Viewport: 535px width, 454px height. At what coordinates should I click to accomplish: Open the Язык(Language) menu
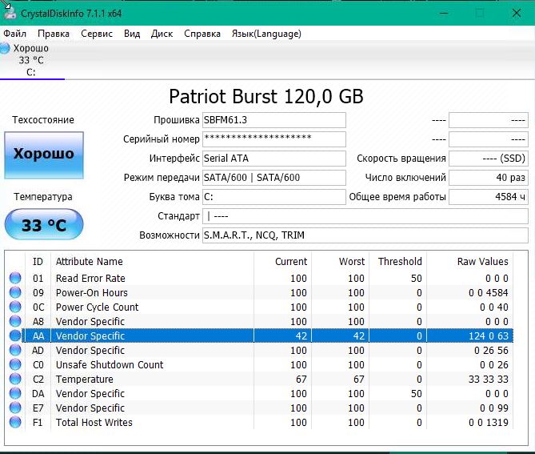click(x=266, y=34)
